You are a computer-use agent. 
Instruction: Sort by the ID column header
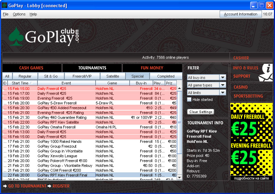(5, 83)
